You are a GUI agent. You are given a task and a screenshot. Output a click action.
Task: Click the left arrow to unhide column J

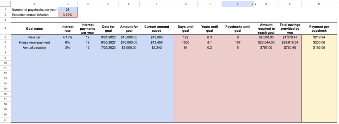pos(252,4)
